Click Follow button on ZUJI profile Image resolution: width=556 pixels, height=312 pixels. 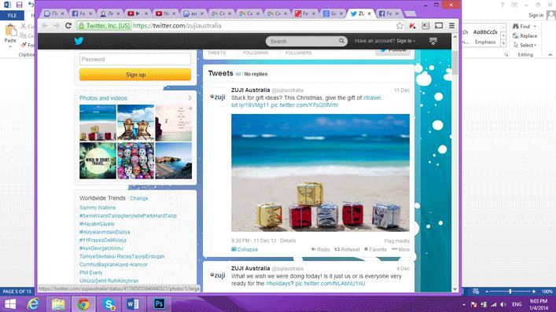coord(393,51)
